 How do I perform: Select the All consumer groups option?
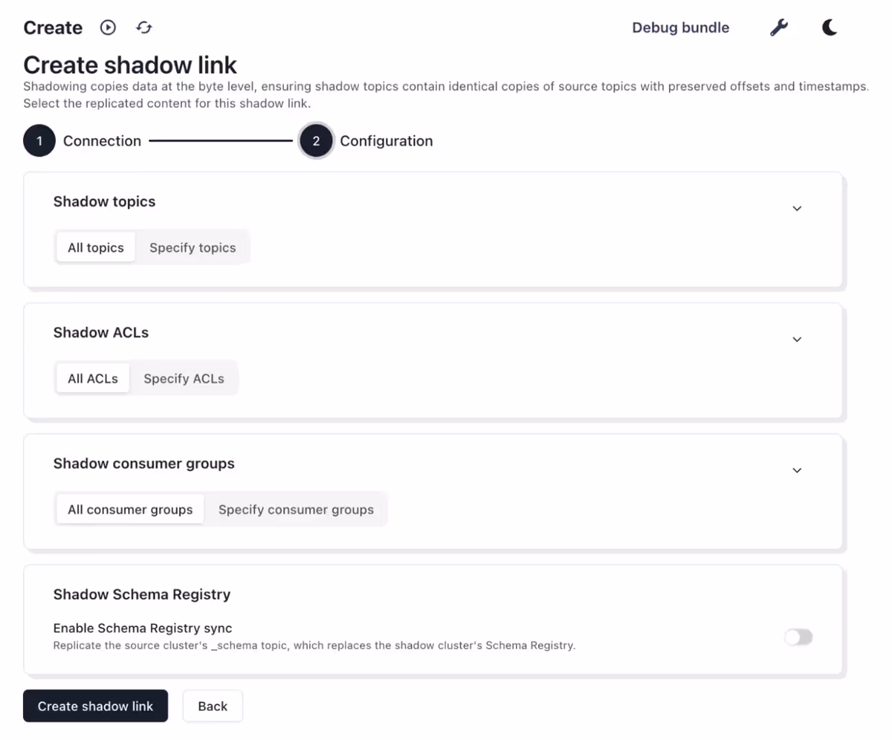click(129, 510)
